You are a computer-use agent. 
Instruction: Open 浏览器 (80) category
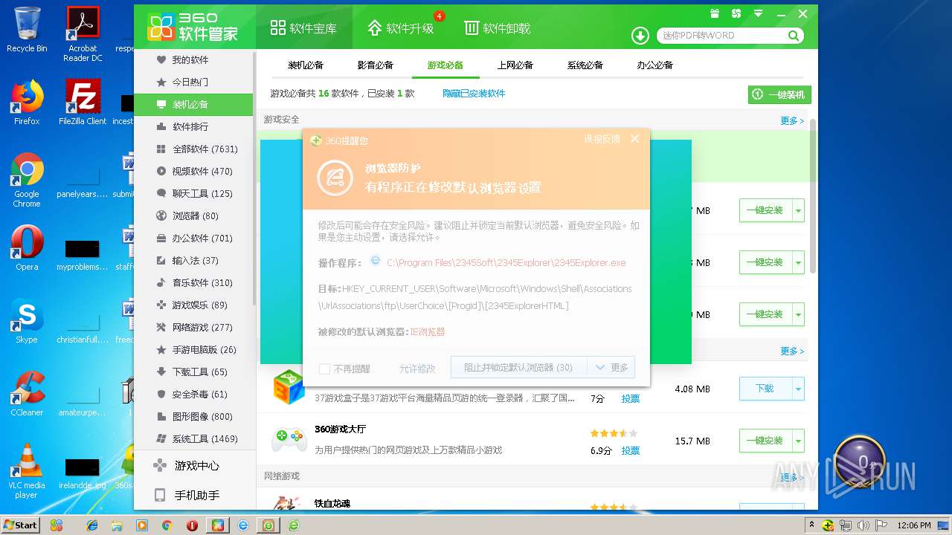[193, 215]
